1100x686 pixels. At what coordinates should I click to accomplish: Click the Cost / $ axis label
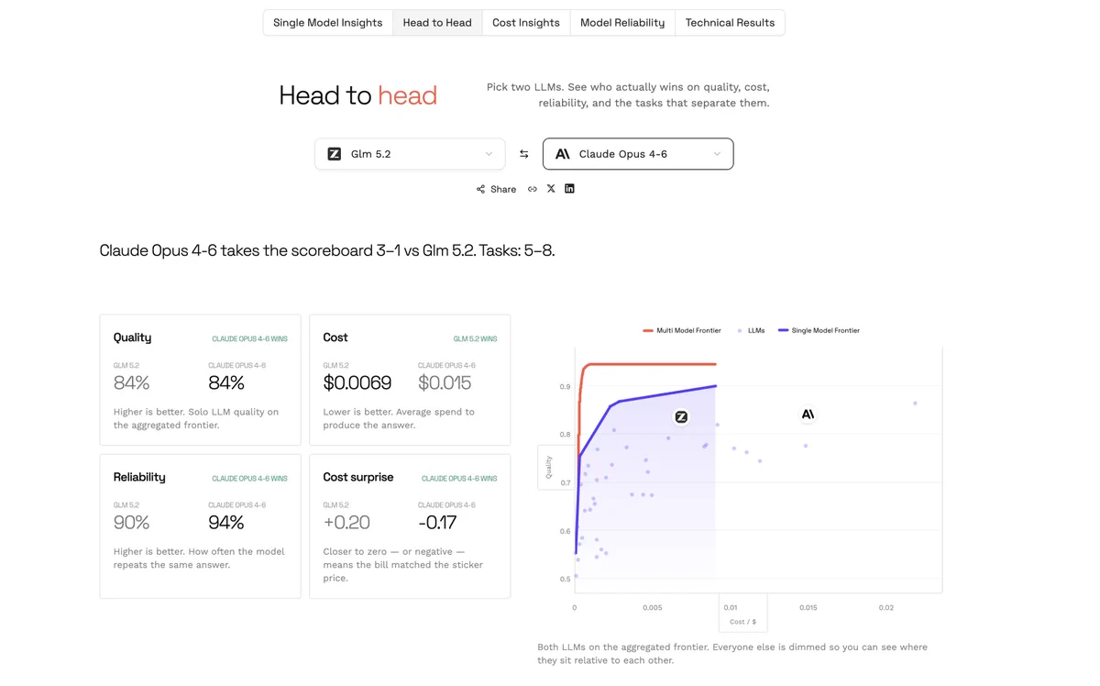[x=742, y=622]
